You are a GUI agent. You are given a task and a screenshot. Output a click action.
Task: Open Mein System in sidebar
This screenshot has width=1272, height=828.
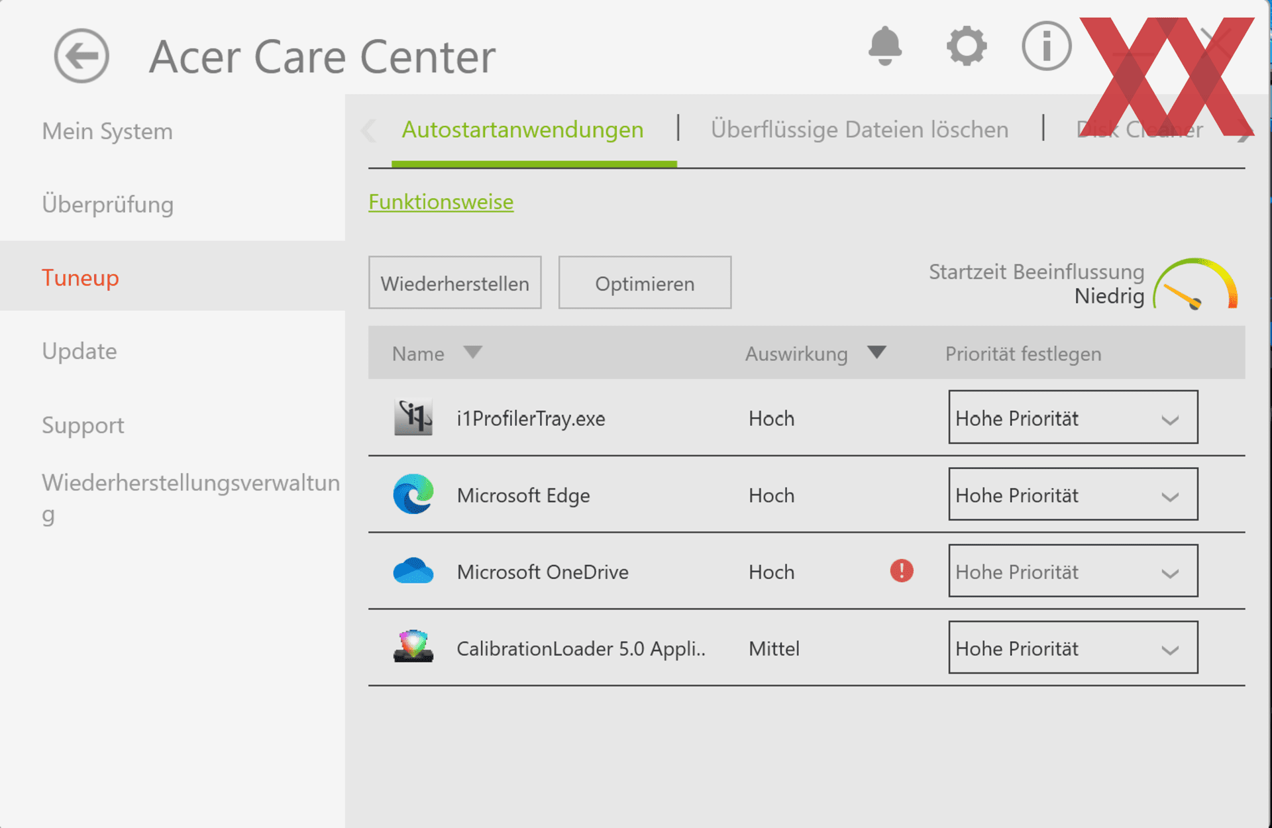click(107, 131)
